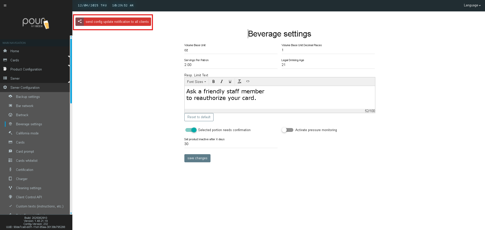The image size is (485, 230).
Task: Click the save changes button
Action: click(x=197, y=158)
